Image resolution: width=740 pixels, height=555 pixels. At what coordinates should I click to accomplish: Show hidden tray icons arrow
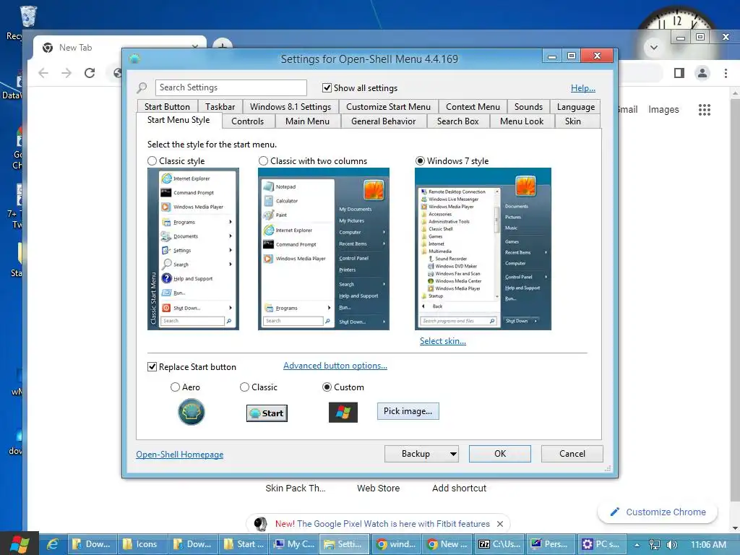pos(637,545)
